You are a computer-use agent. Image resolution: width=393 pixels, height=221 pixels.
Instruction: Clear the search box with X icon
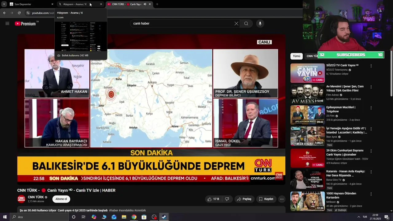(x=236, y=24)
